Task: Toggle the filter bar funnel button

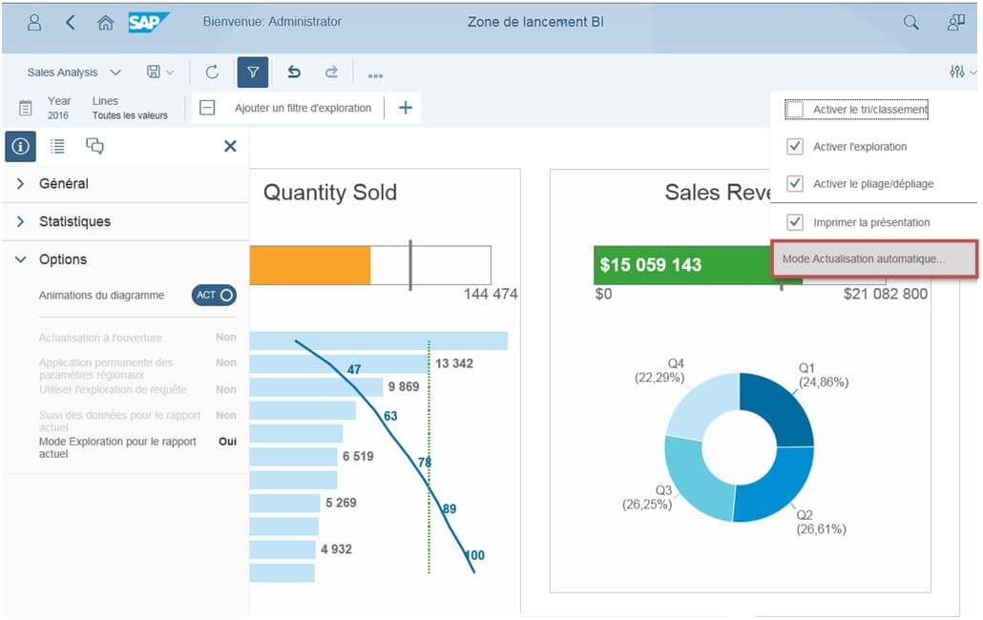Action: (x=253, y=72)
